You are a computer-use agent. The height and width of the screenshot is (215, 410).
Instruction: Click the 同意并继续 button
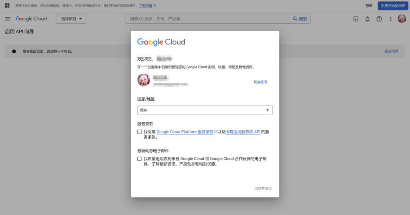pos(263,189)
